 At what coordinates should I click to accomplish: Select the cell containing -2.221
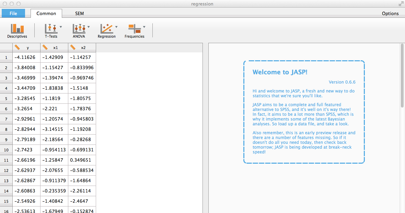(x=54, y=109)
